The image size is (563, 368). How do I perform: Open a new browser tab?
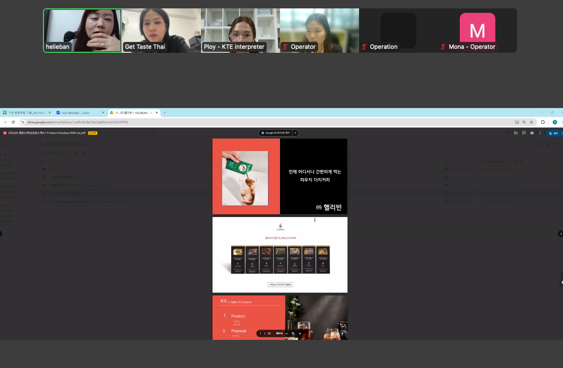164,112
